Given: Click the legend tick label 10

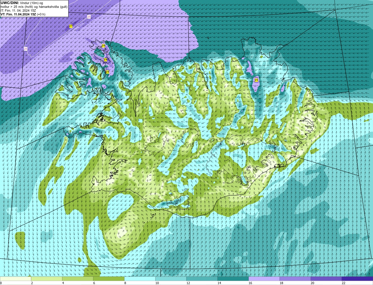Looking at the screenshot, I should point(157,283).
